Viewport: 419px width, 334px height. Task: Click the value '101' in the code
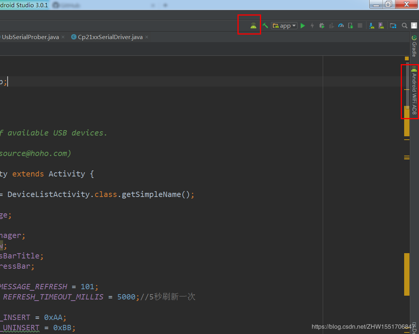click(88, 287)
